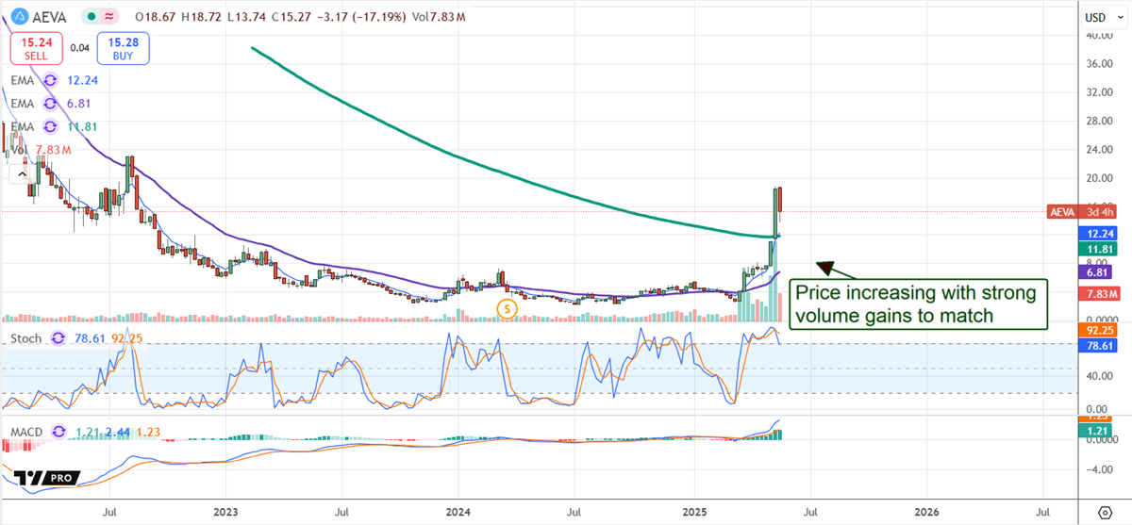
Task: Click the orange S split marker
Action: [508, 308]
